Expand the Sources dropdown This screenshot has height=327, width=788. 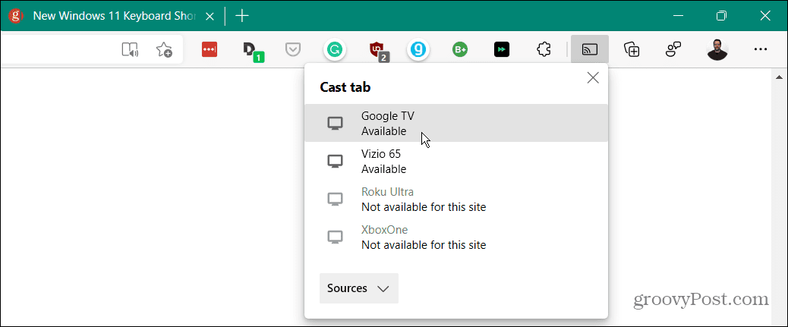358,288
